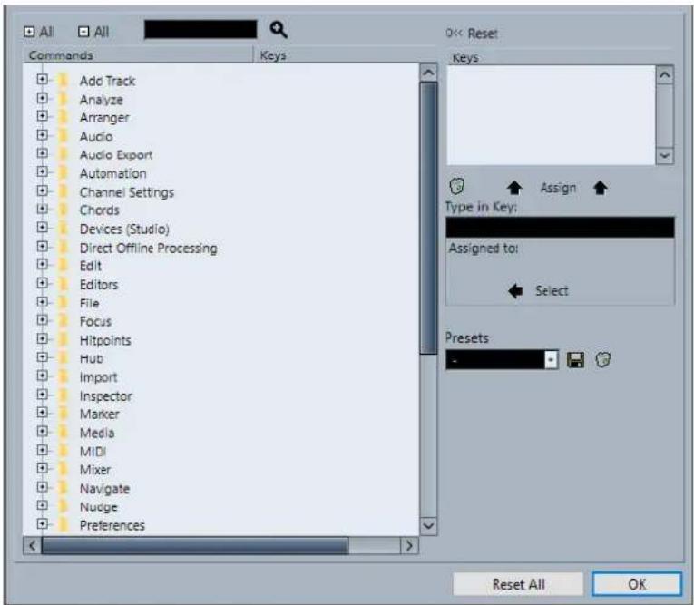694x605 pixels.
Task: Click the Assign button
Action: 558,188
